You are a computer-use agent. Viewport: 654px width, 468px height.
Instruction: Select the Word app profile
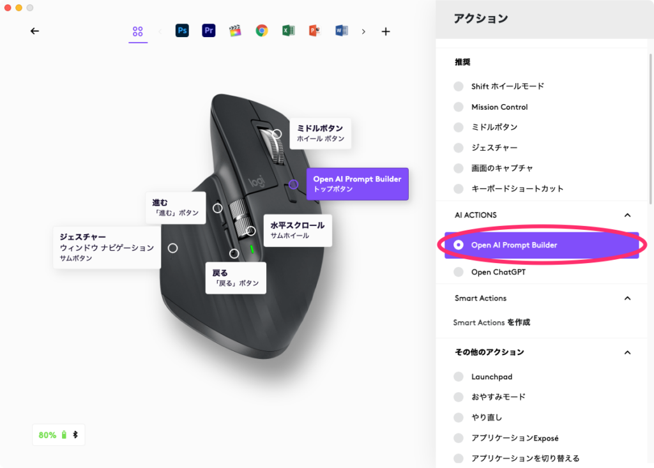click(341, 31)
